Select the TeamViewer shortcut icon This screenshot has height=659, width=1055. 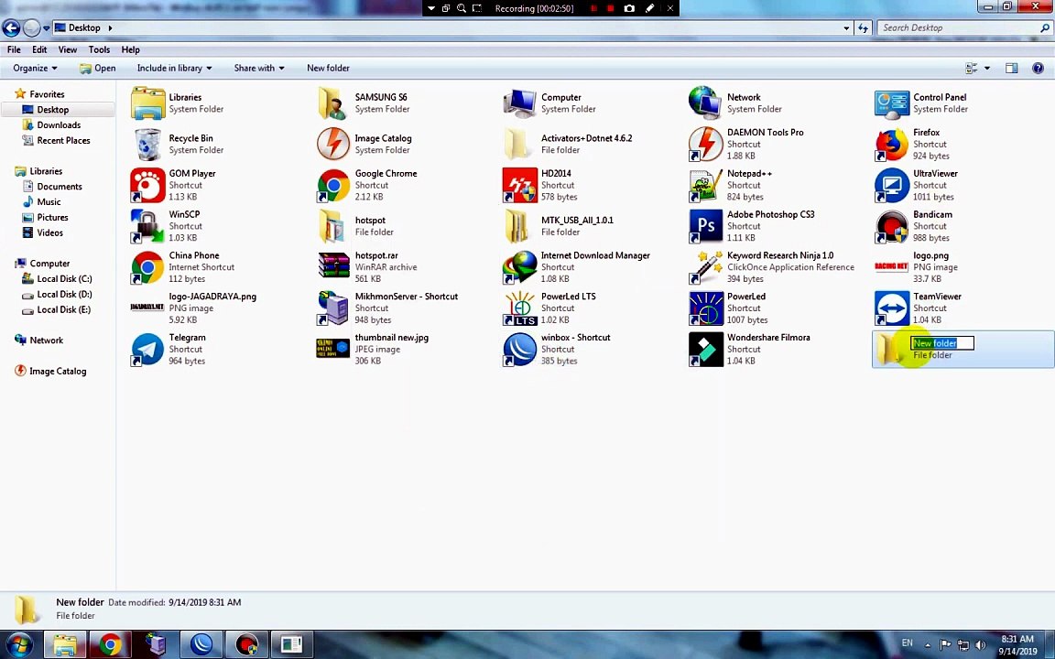click(891, 308)
